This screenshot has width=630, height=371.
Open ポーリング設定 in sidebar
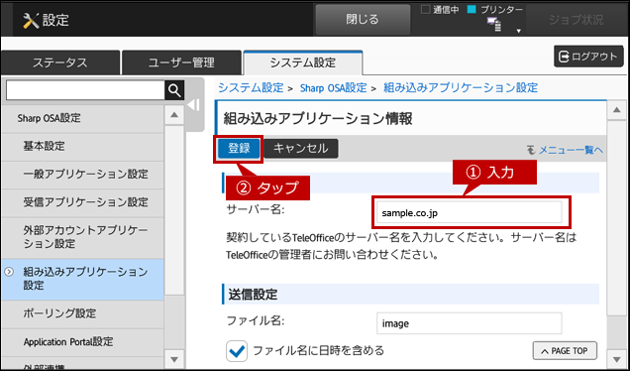82,313
